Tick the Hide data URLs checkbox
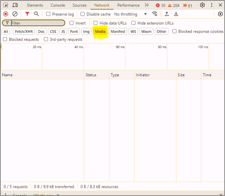The image size is (225, 196). coord(95,23)
